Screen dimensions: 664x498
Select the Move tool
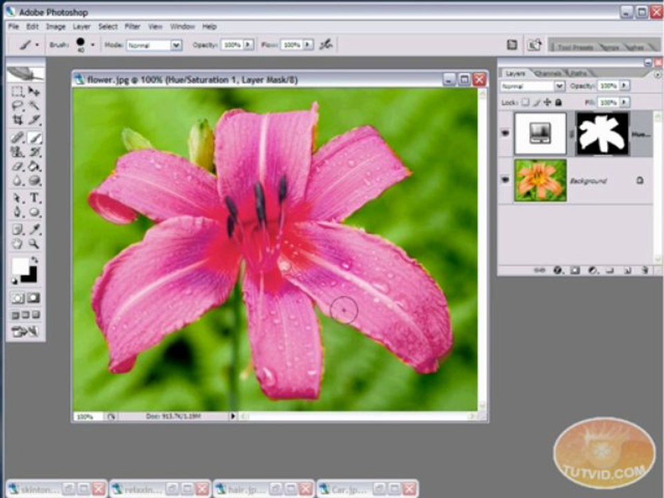coord(34,91)
